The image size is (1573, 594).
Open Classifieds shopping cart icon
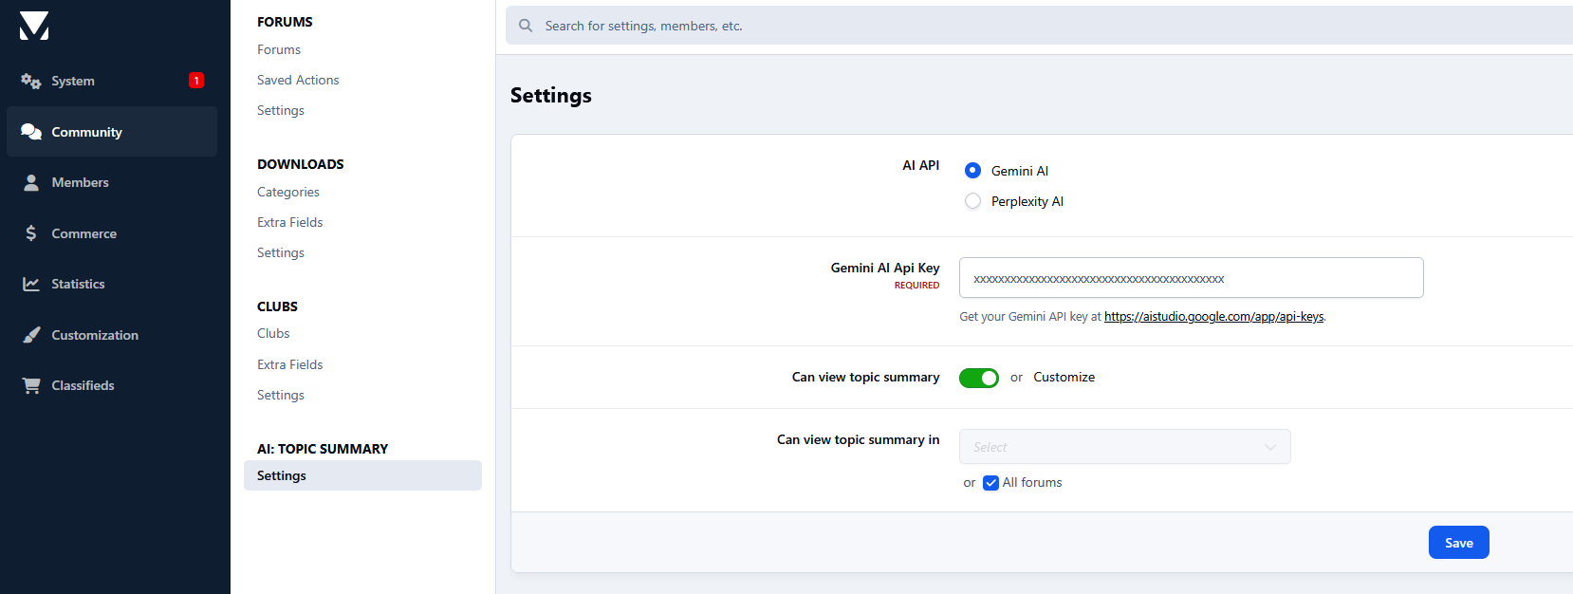pyautogui.click(x=31, y=385)
